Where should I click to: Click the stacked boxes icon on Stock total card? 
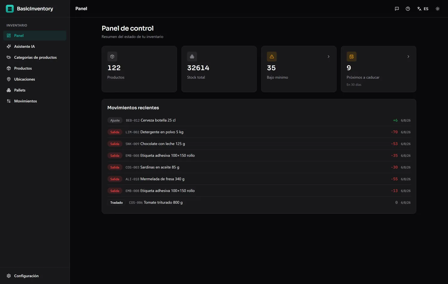pos(192,56)
